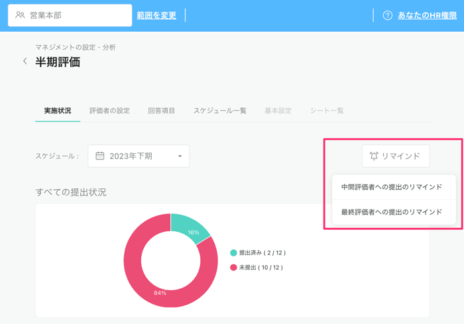Click the back chevron beside 半期評価

point(25,62)
